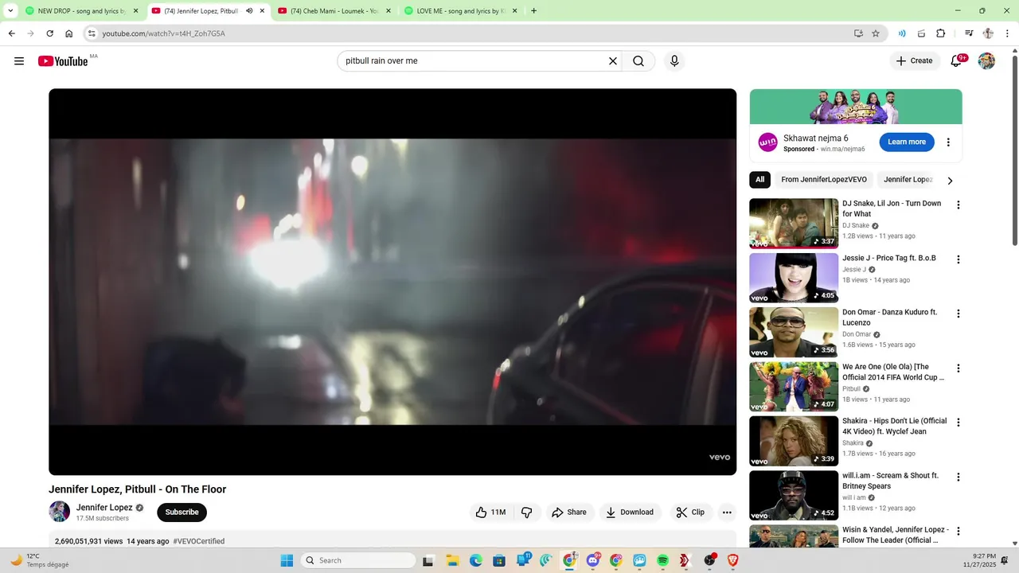Click the Download button
Screen dimensions: 1019x573
631,513
